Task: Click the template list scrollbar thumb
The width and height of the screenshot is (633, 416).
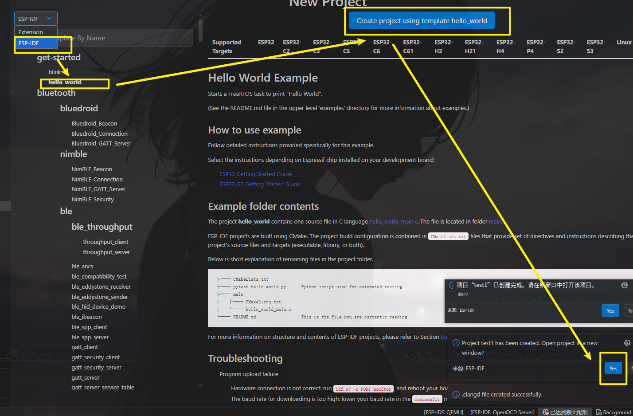Action: (200, 30)
